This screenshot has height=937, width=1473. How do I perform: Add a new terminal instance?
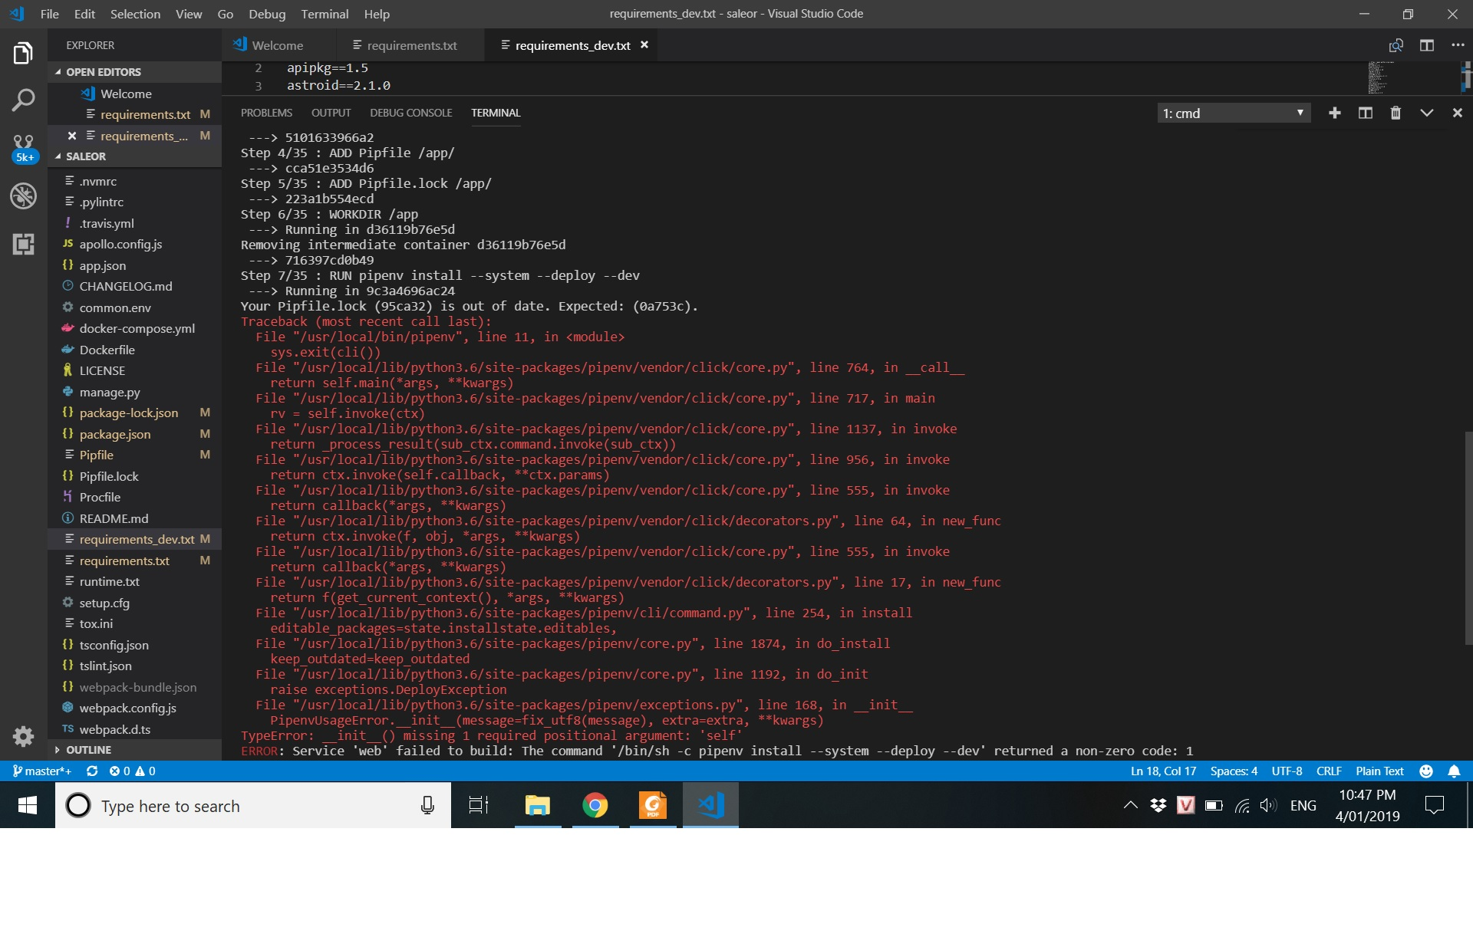(1335, 113)
